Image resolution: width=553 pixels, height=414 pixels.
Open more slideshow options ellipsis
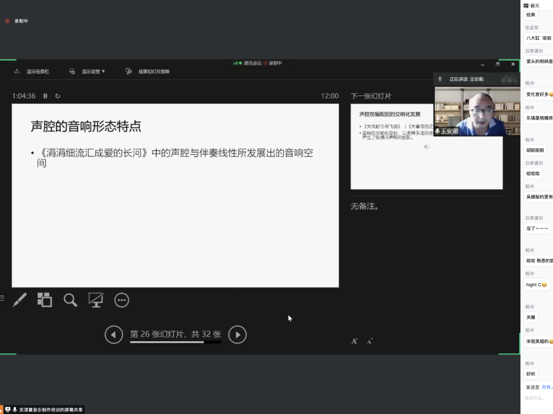(x=122, y=300)
